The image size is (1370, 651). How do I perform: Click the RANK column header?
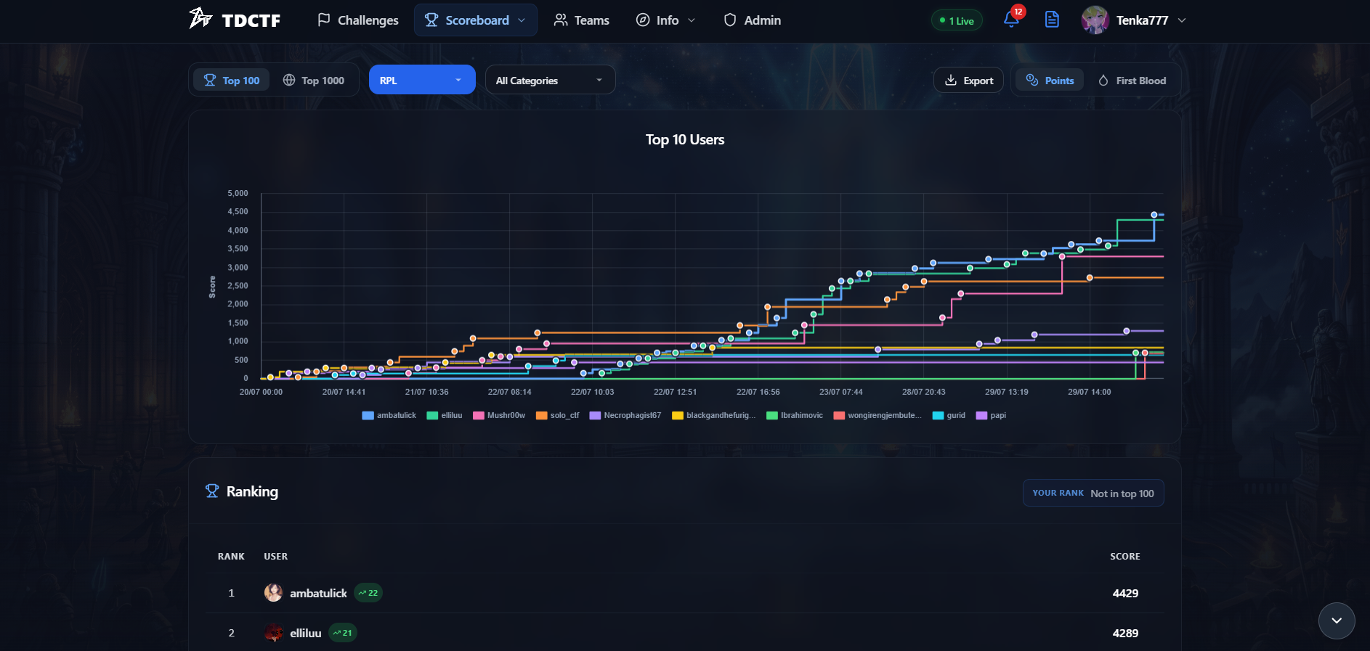tap(231, 556)
